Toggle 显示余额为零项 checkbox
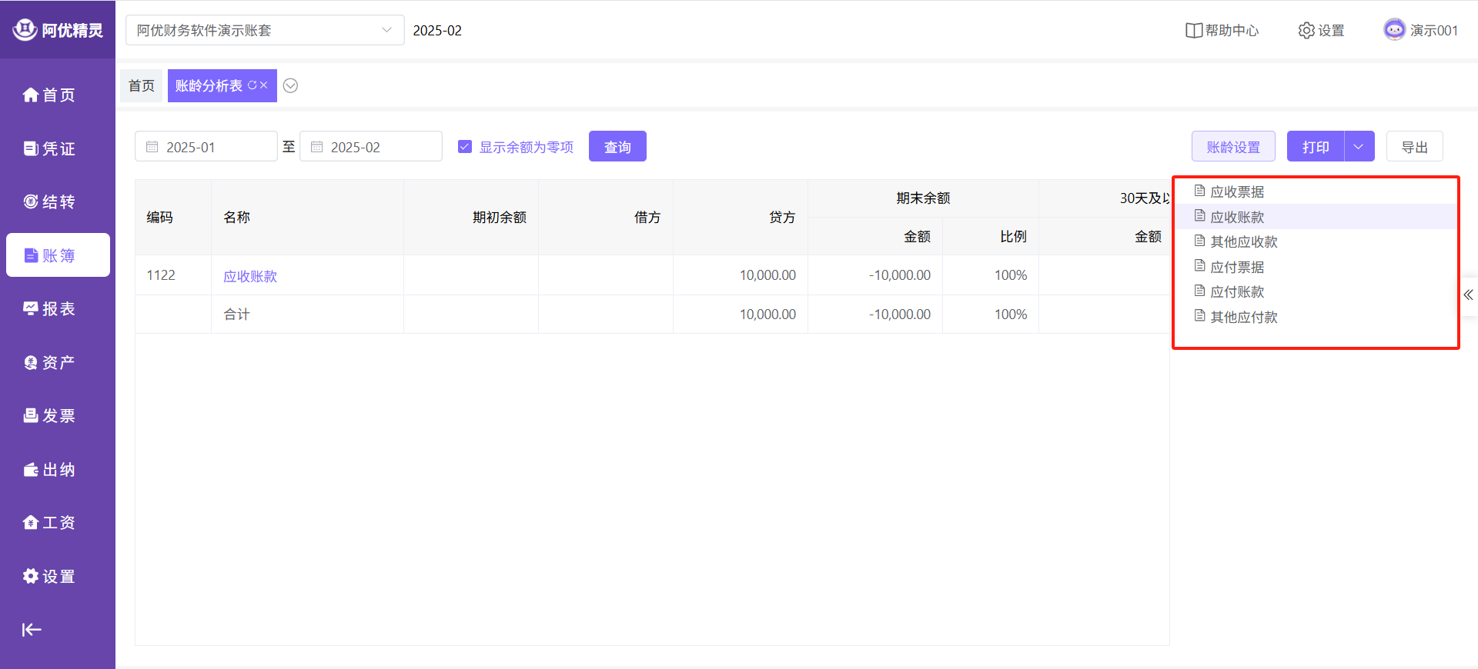This screenshot has width=1478, height=669. pyautogui.click(x=465, y=147)
